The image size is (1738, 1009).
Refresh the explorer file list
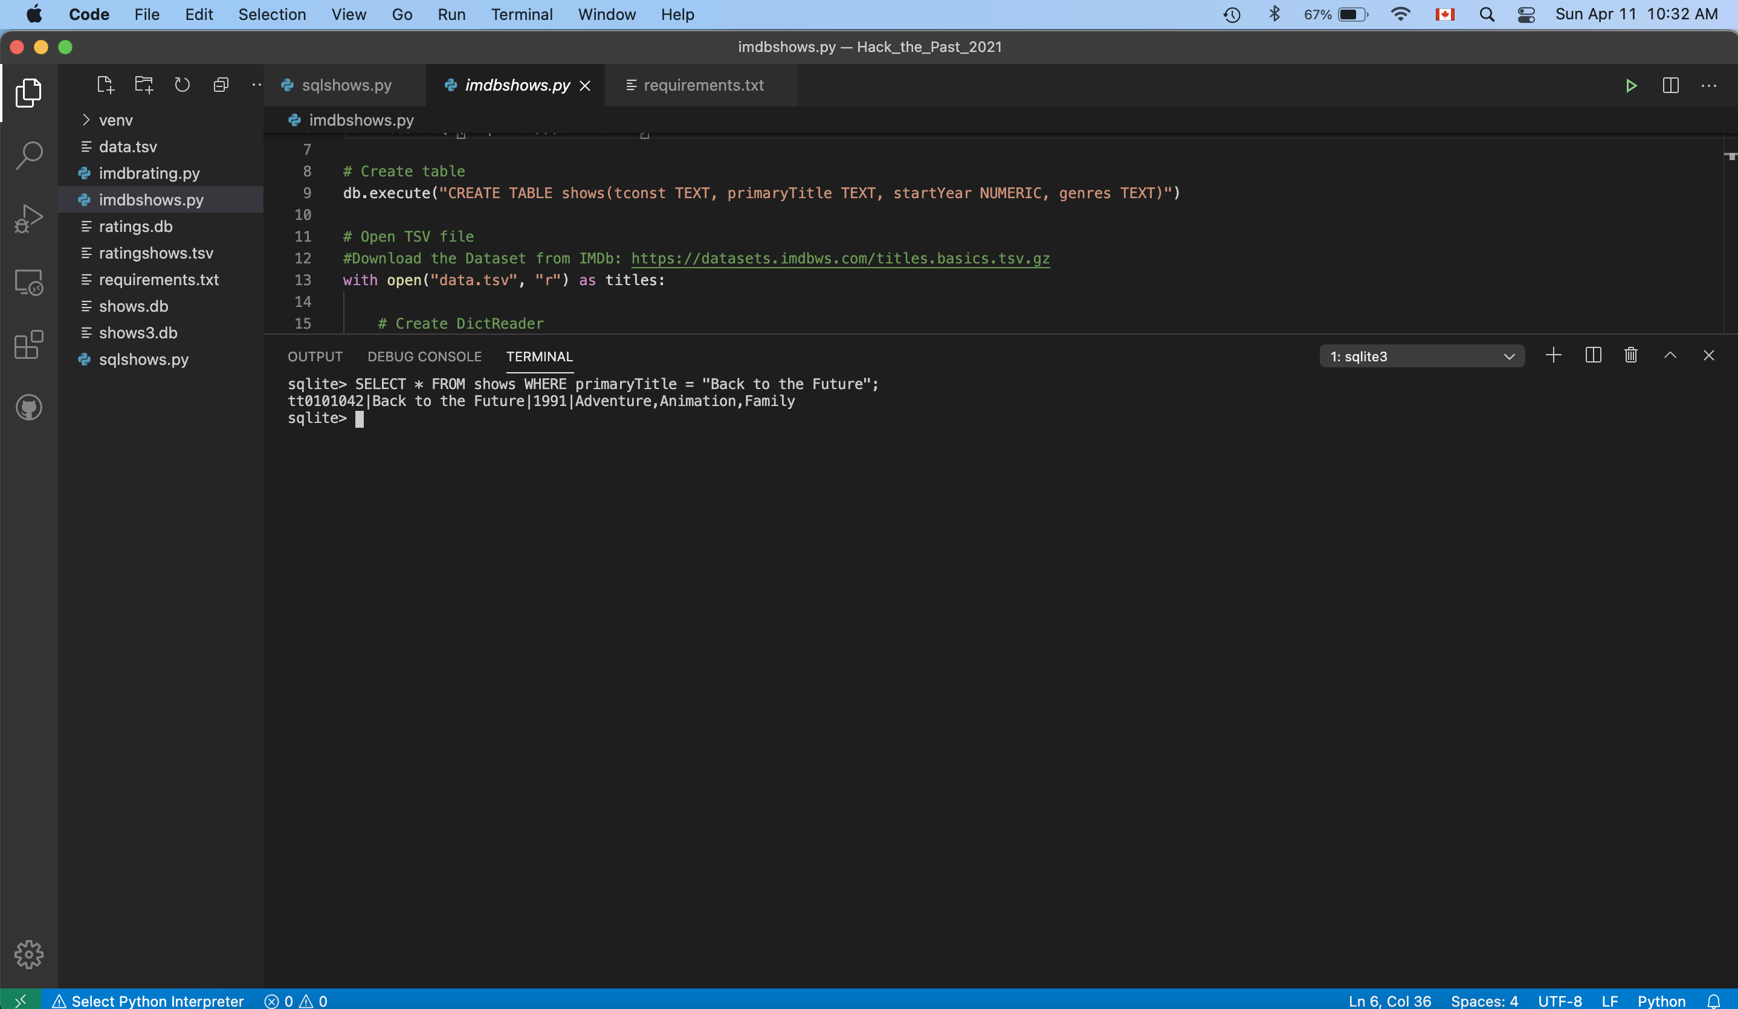coord(182,85)
